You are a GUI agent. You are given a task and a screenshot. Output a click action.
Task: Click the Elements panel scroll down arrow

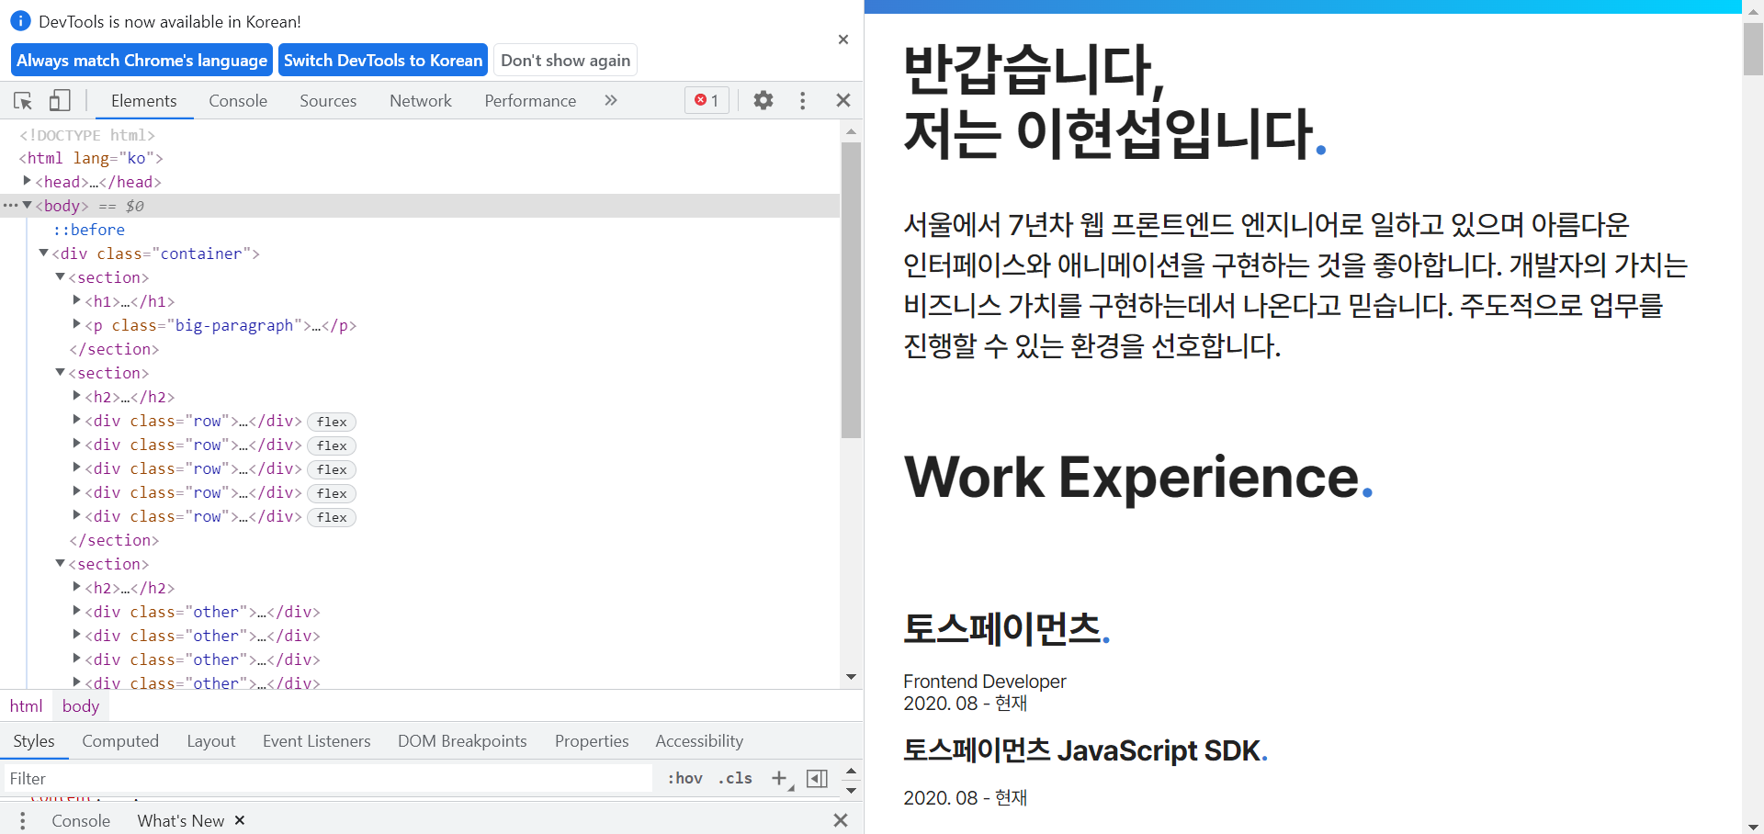[x=851, y=678]
